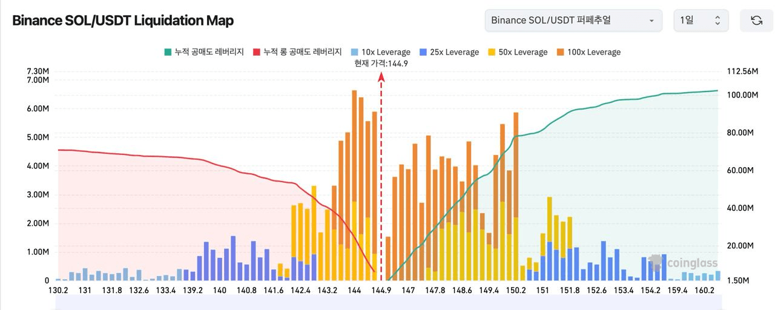The width and height of the screenshot is (775, 310).
Task: Click the green 누적 공매도 legend swatch
Action: tap(168, 52)
